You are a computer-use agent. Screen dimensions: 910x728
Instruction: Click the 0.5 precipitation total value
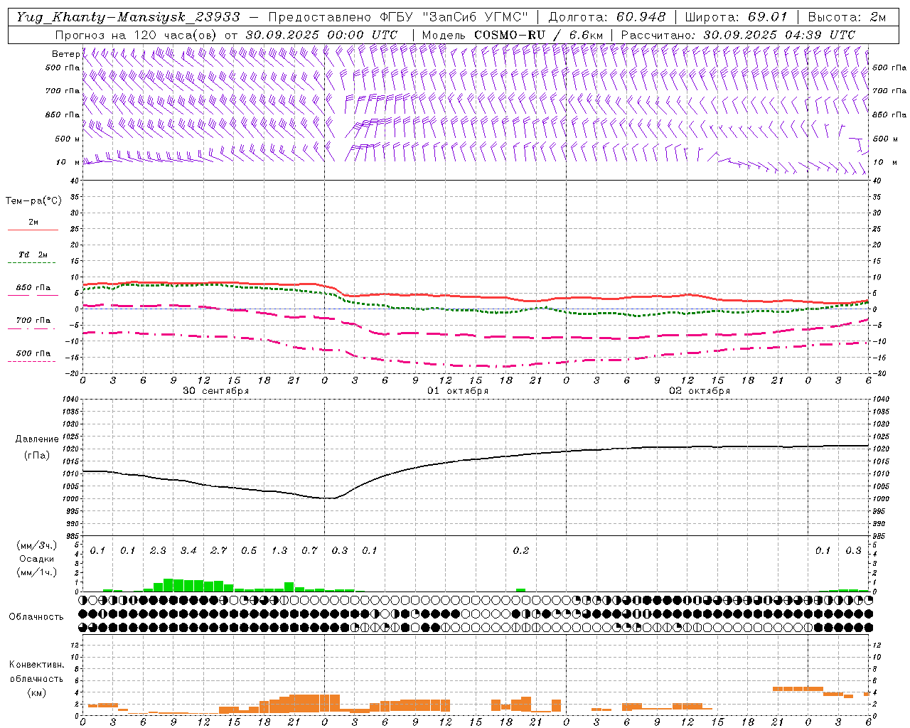coord(249,550)
